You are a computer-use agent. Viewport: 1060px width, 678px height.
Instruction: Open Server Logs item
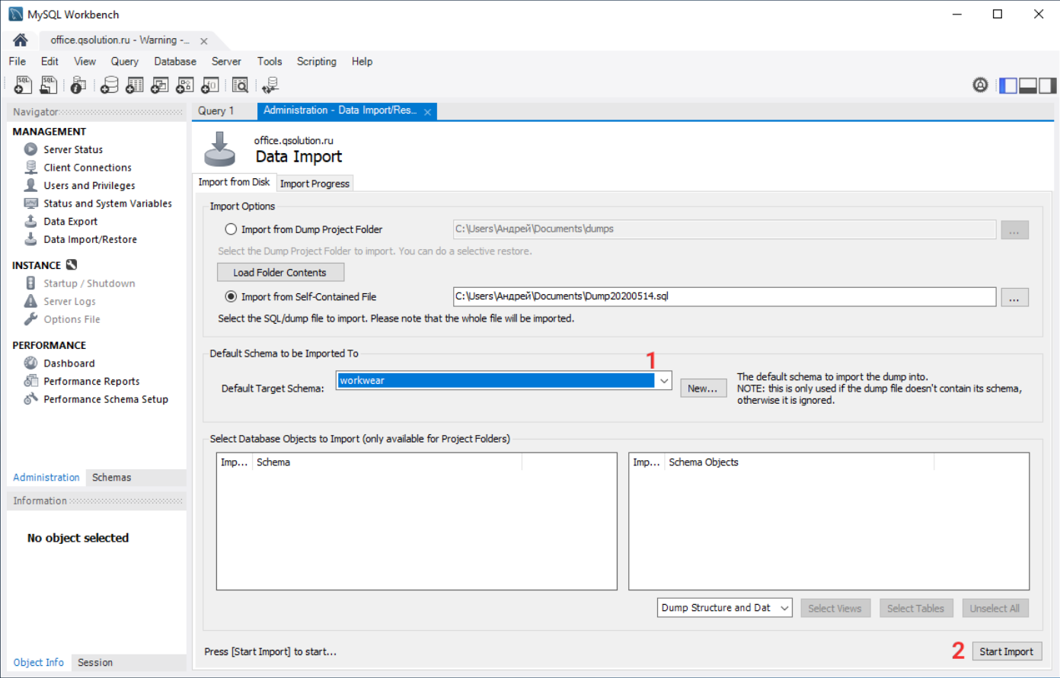(69, 301)
